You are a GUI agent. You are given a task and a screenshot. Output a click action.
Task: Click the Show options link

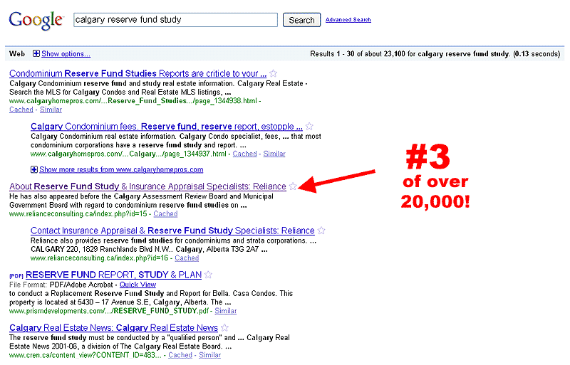pos(66,54)
